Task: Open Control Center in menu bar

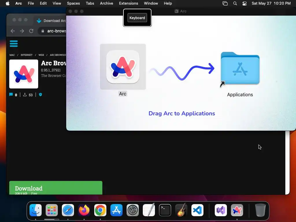Action: pos(245,3)
